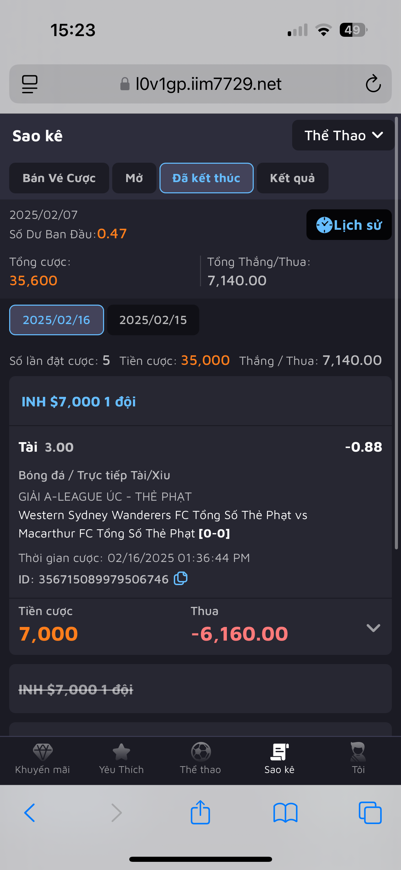Tap the Safari share icon
The width and height of the screenshot is (401, 870).
tap(200, 813)
